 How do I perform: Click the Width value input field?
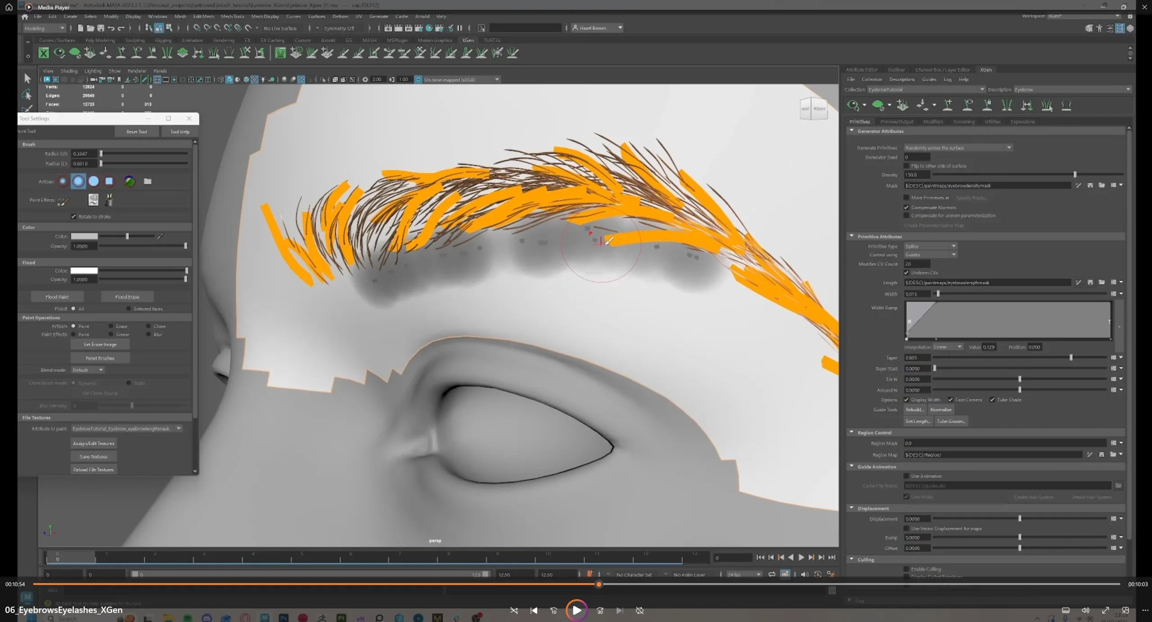click(917, 294)
